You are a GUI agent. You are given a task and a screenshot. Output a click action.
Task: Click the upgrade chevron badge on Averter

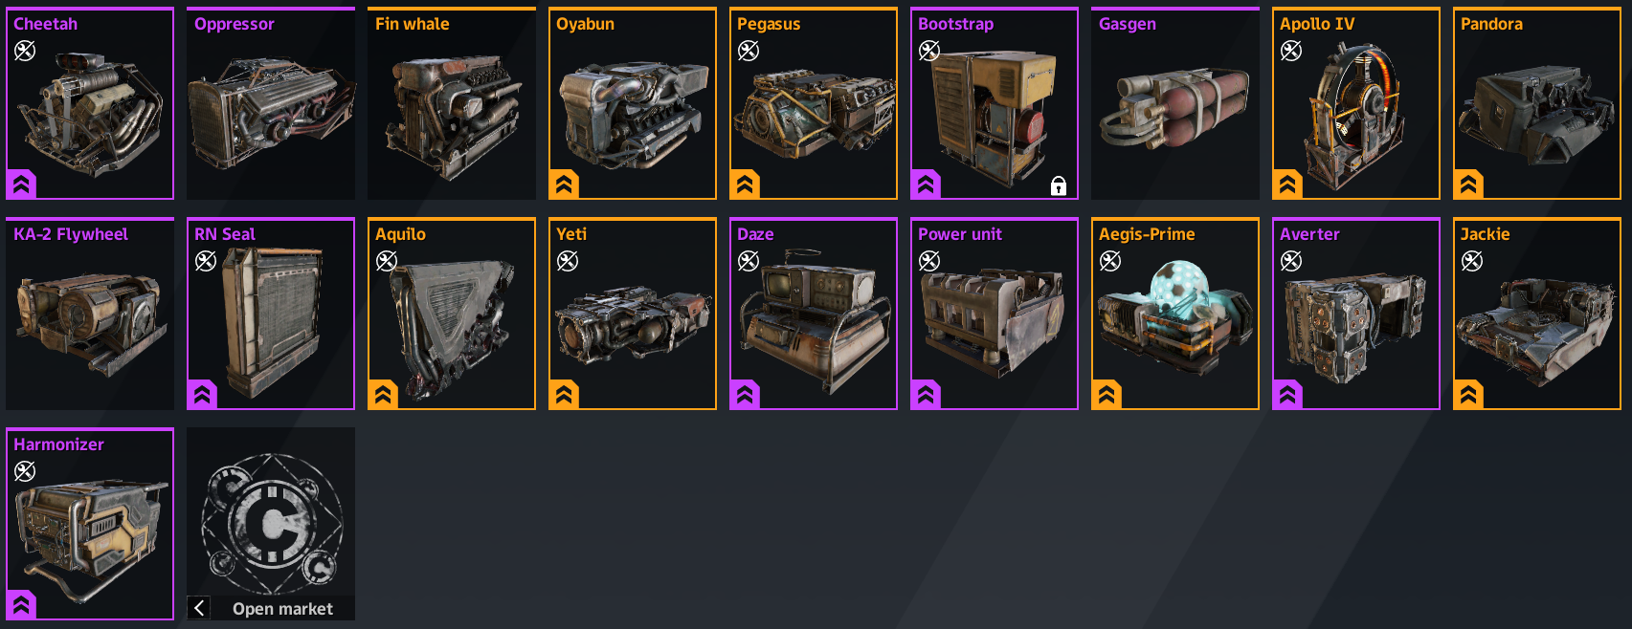pyautogui.click(x=1287, y=395)
